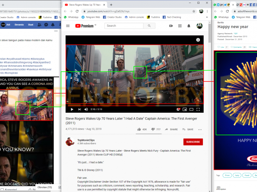Click Buat in the Facebook top bar
The height and width of the screenshot is (192, 257).
[31, 25]
